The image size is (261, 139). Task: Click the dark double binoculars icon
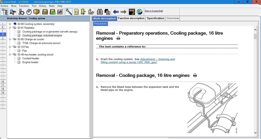click(x=107, y=12)
